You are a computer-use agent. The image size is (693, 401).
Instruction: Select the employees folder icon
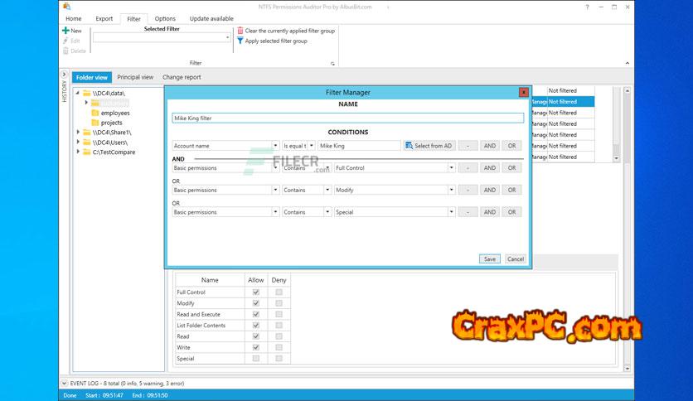[x=94, y=113]
